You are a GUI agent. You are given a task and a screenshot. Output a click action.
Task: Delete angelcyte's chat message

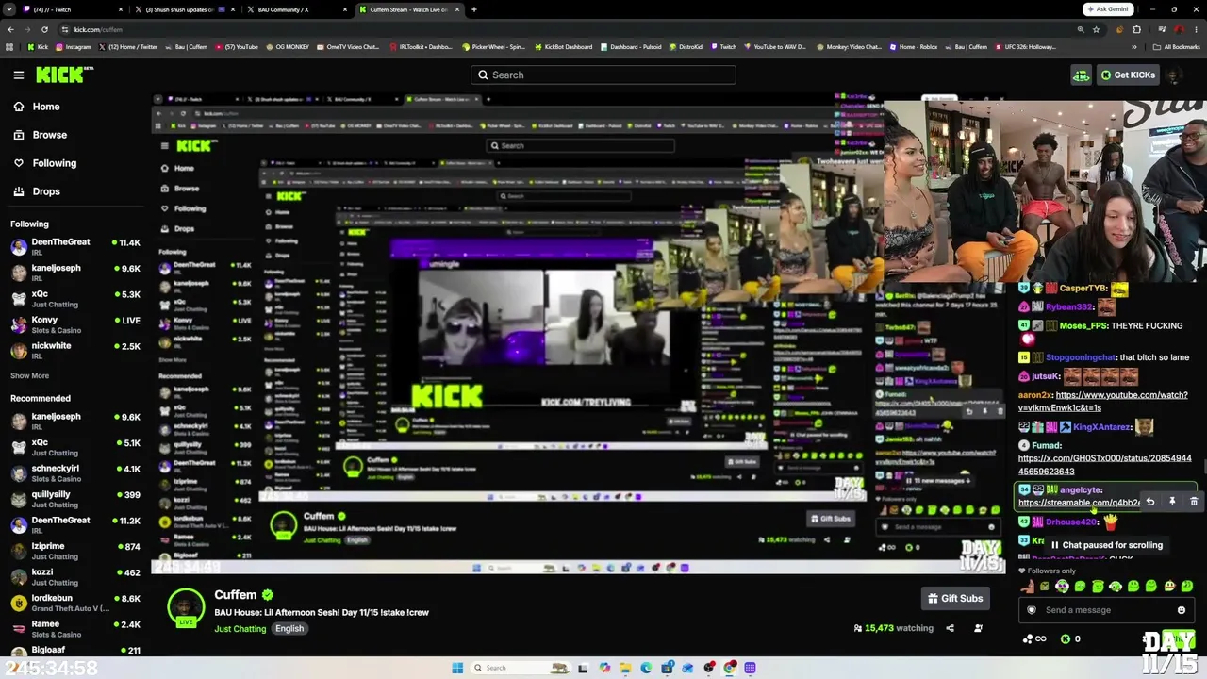(1194, 502)
